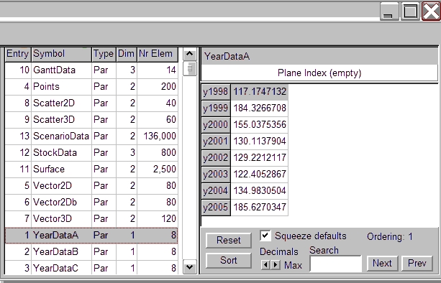This screenshot has width=441, height=283.
Task: Click the symbol list scrollbar thumb
Action: pos(189,68)
